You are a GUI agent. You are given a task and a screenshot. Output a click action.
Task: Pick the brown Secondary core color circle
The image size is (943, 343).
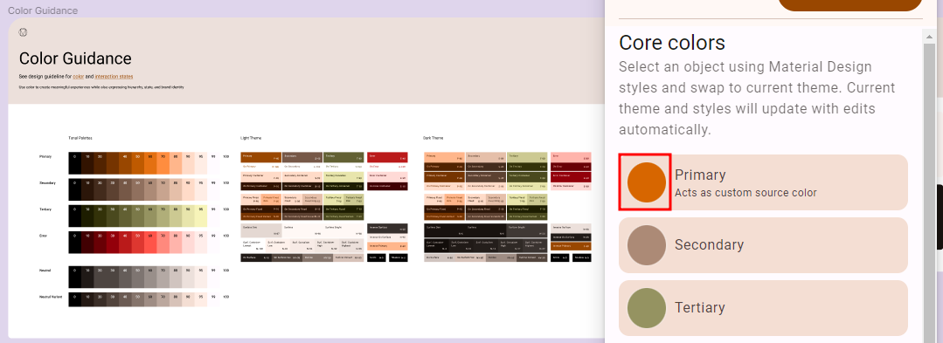pyautogui.click(x=647, y=245)
